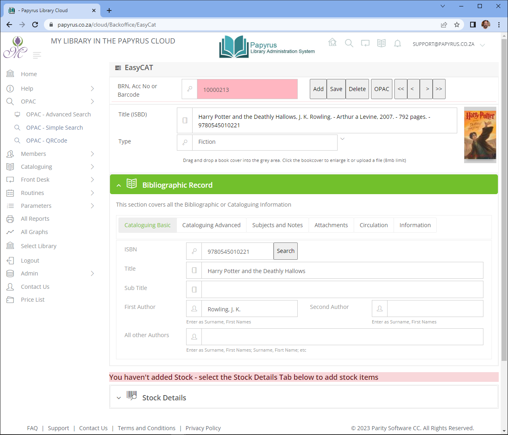Viewport: 508px width, 435px height.
Task: Open notifications bell icon
Action: coord(397,43)
